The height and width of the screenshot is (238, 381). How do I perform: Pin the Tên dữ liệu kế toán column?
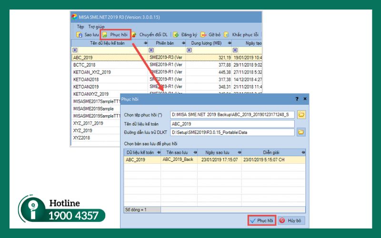point(145,43)
